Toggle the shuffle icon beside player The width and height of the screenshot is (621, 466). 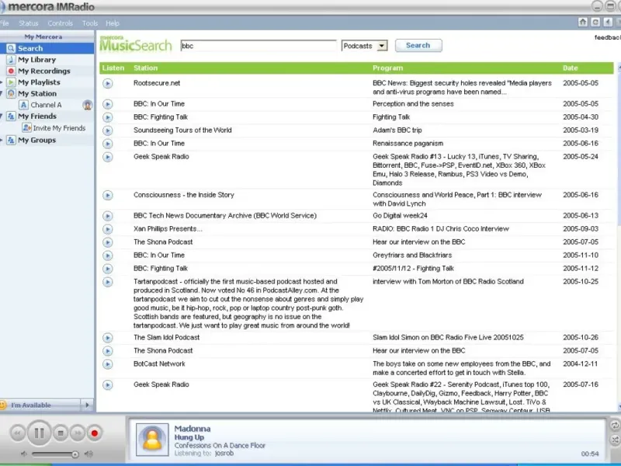click(615, 440)
